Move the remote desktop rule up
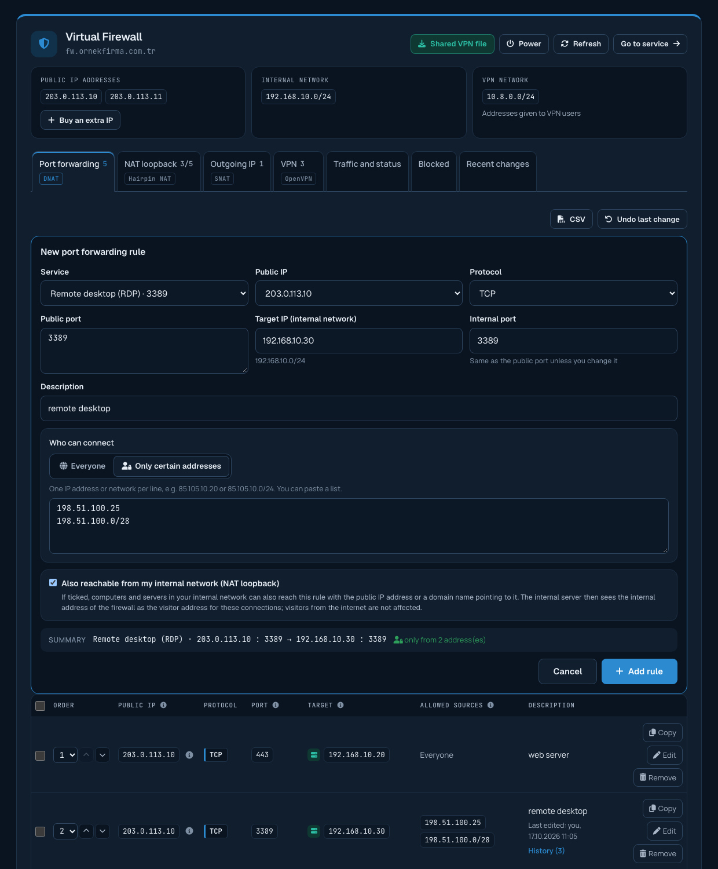This screenshot has height=869, width=718. coord(86,831)
